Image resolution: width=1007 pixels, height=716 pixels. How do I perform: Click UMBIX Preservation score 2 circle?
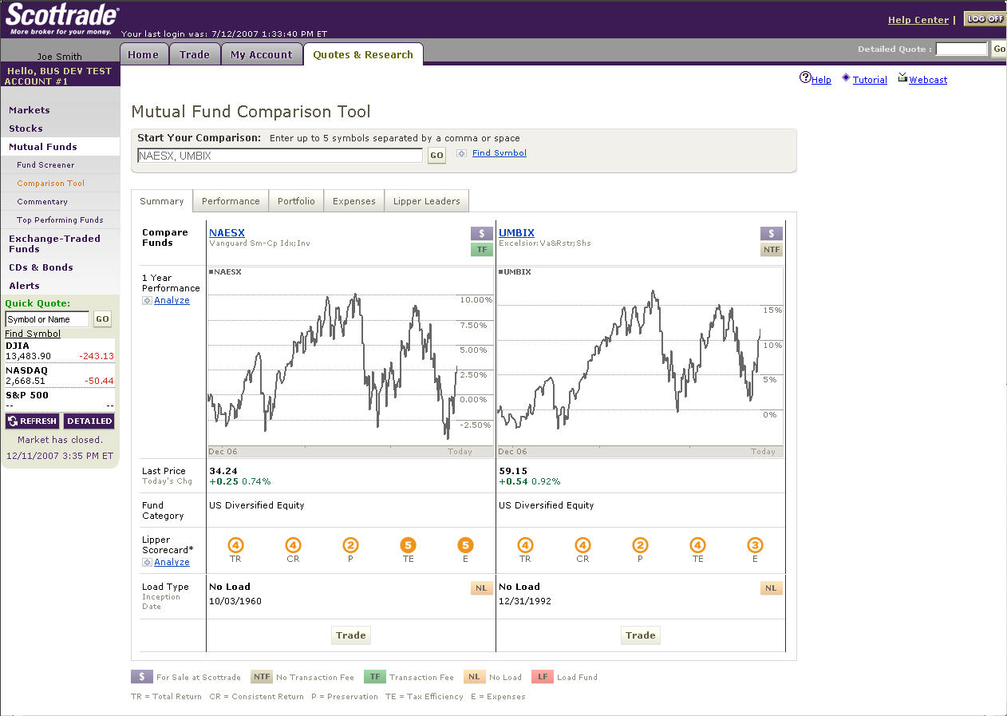(x=640, y=545)
